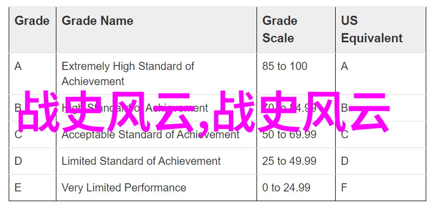Select grade D cell in Grade column
Image resolution: width=436 pixels, height=212 pixels.
click(x=33, y=161)
